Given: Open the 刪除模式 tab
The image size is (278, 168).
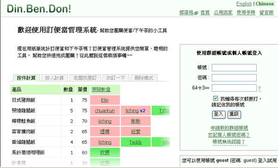Looking at the screenshot, I should point(144,78).
